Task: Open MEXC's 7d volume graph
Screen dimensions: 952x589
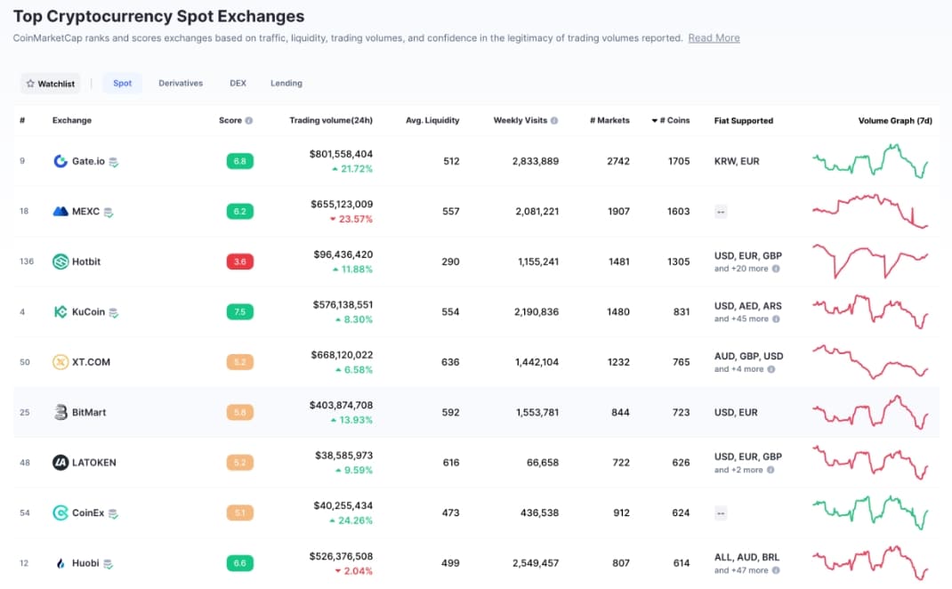Action: [x=870, y=212]
